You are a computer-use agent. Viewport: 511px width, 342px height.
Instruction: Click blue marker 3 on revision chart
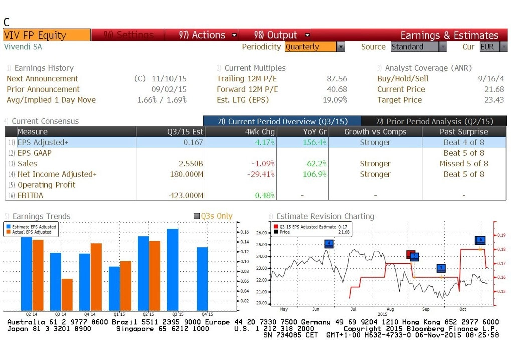point(414,256)
